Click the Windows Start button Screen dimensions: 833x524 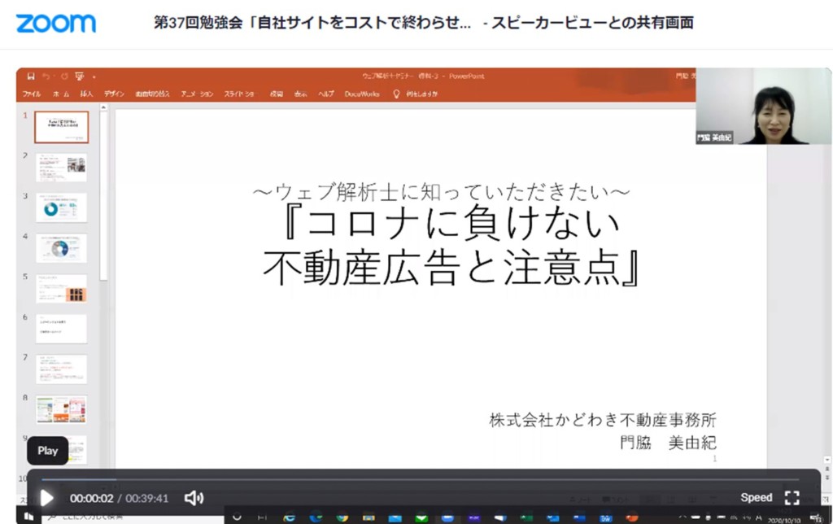click(x=28, y=516)
